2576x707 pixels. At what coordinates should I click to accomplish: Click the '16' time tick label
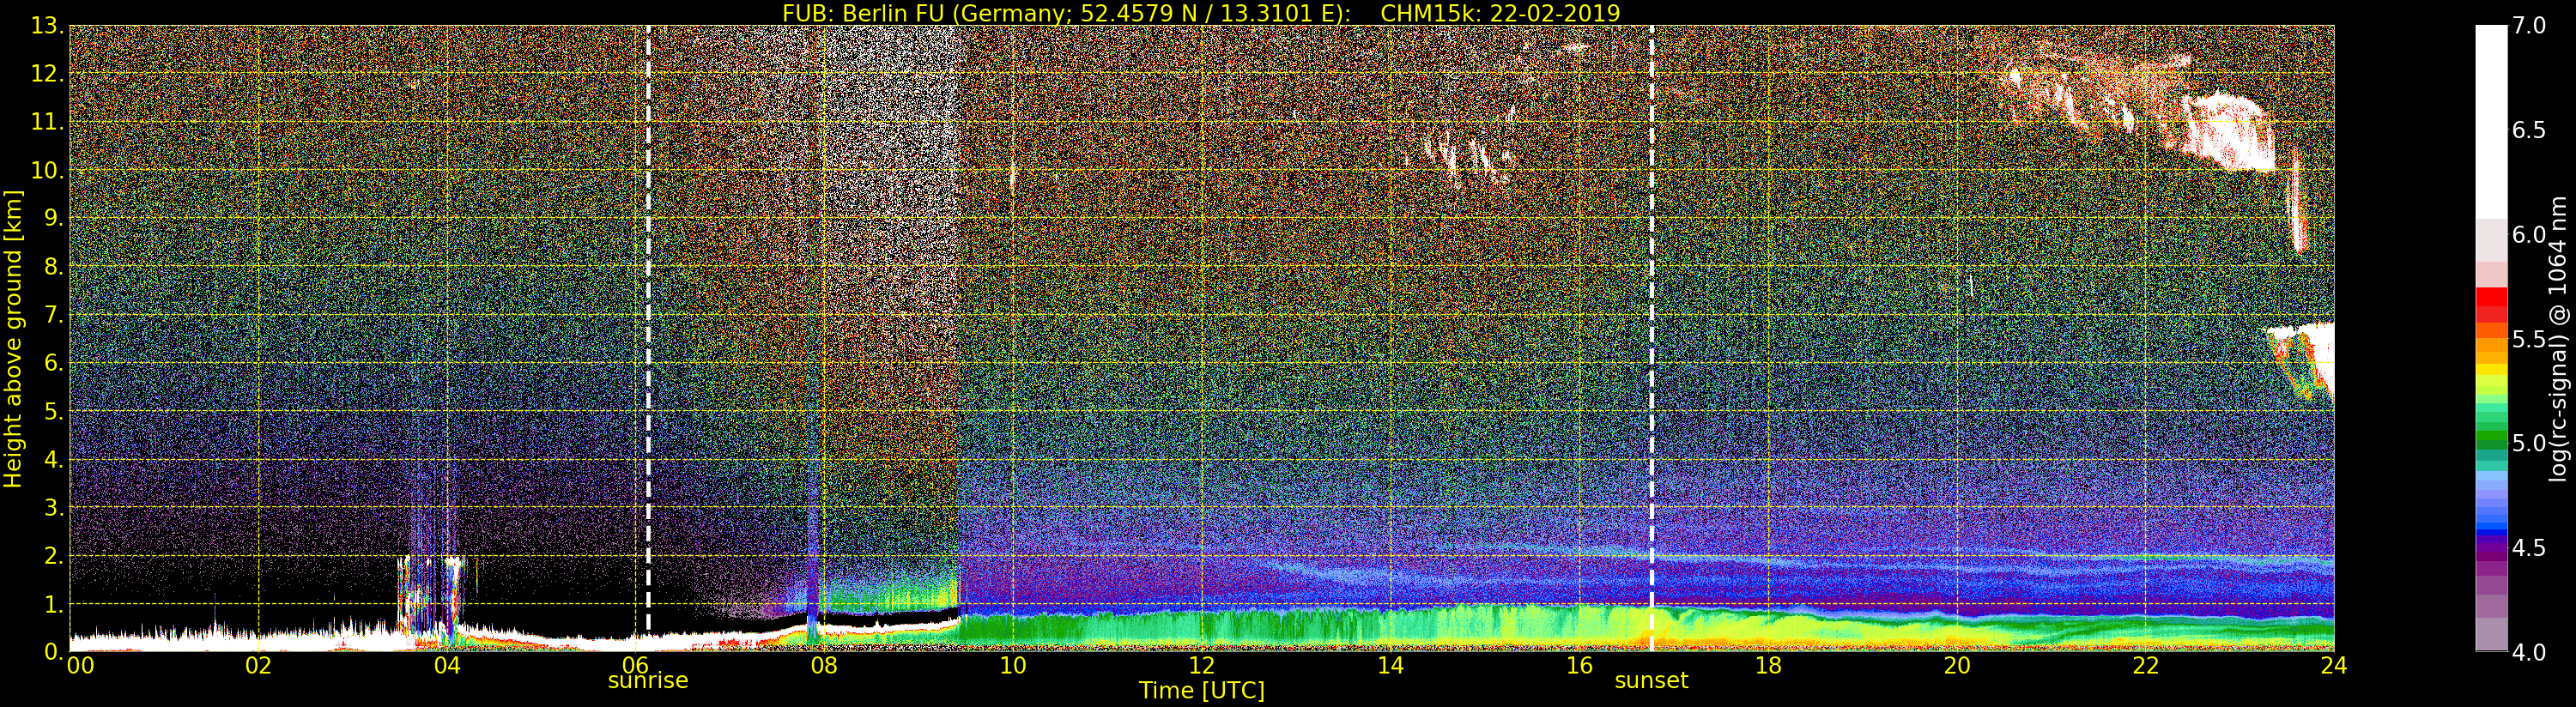point(1579,666)
